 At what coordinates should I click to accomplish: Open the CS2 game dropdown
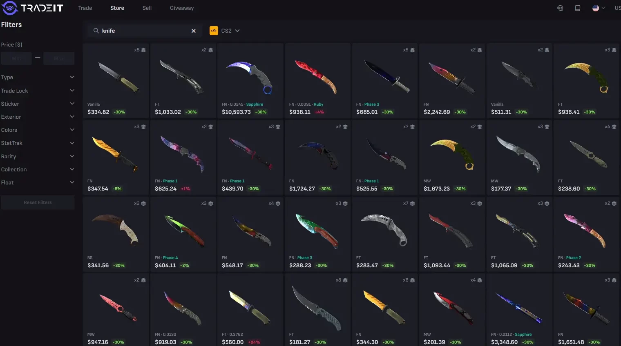point(225,31)
